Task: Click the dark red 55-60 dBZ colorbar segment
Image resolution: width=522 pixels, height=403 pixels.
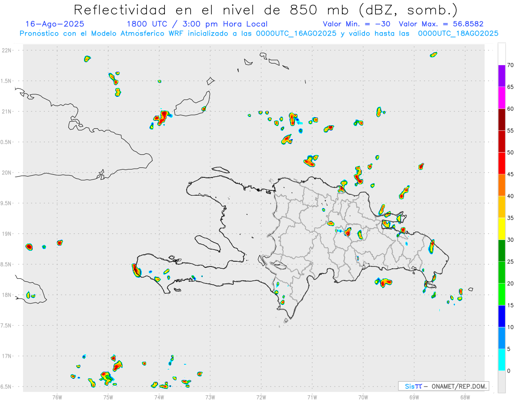Action: point(502,120)
